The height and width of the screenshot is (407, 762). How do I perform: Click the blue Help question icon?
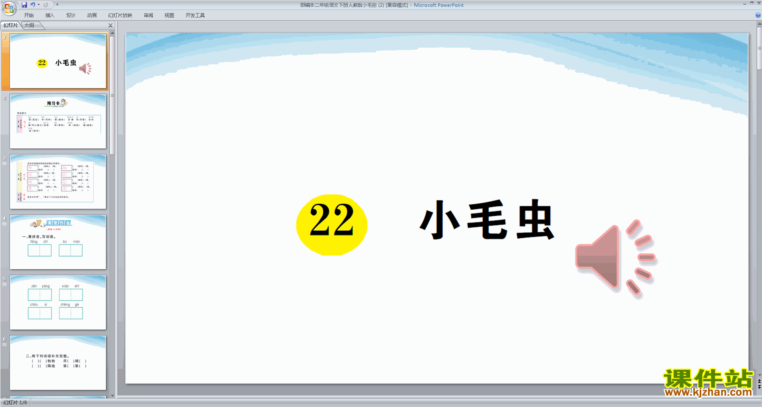[x=758, y=15]
